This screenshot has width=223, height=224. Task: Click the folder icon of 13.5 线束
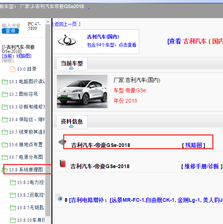coord(5,132)
